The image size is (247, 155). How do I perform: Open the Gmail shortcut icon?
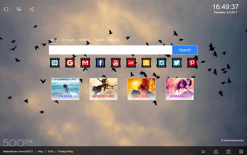coord(85,63)
